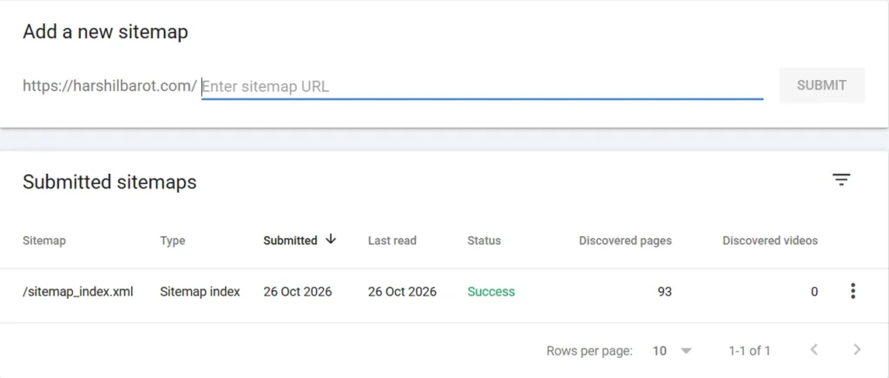Open the Rows per page dropdown
The image size is (889, 378).
click(x=673, y=351)
